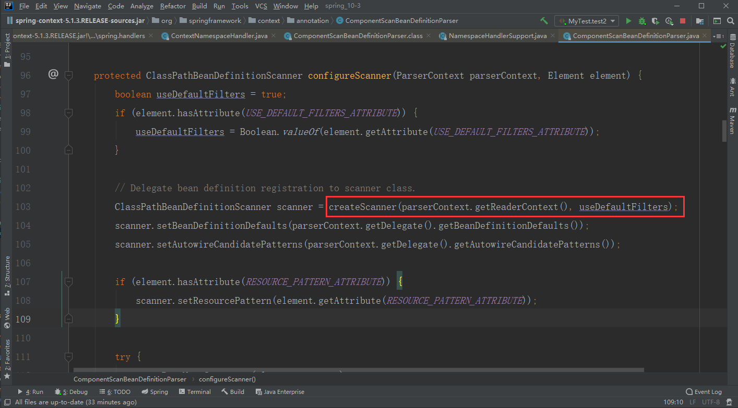Collapse the try block at line 111

pyautogui.click(x=68, y=357)
